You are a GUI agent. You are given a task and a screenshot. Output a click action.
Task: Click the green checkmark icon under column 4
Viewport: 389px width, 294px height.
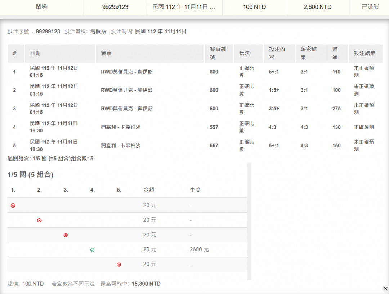point(92,250)
